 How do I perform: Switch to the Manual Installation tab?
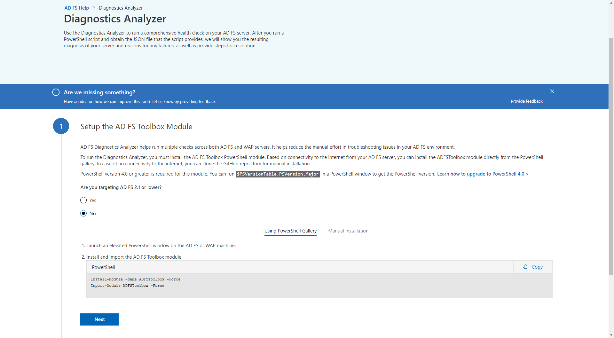point(348,231)
